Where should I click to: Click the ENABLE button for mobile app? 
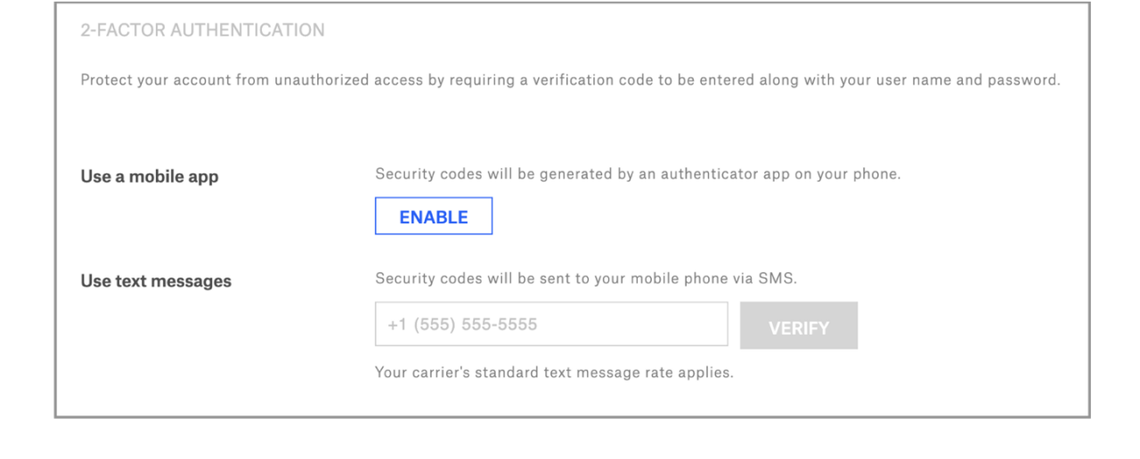pyautogui.click(x=433, y=216)
